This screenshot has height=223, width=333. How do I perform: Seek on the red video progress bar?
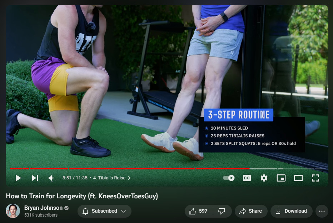pos(143,169)
